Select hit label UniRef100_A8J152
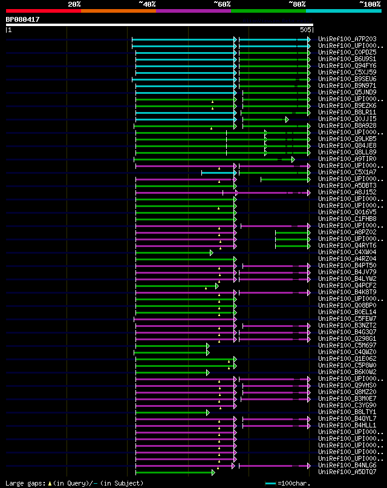The image size is (387, 488). pos(347,192)
